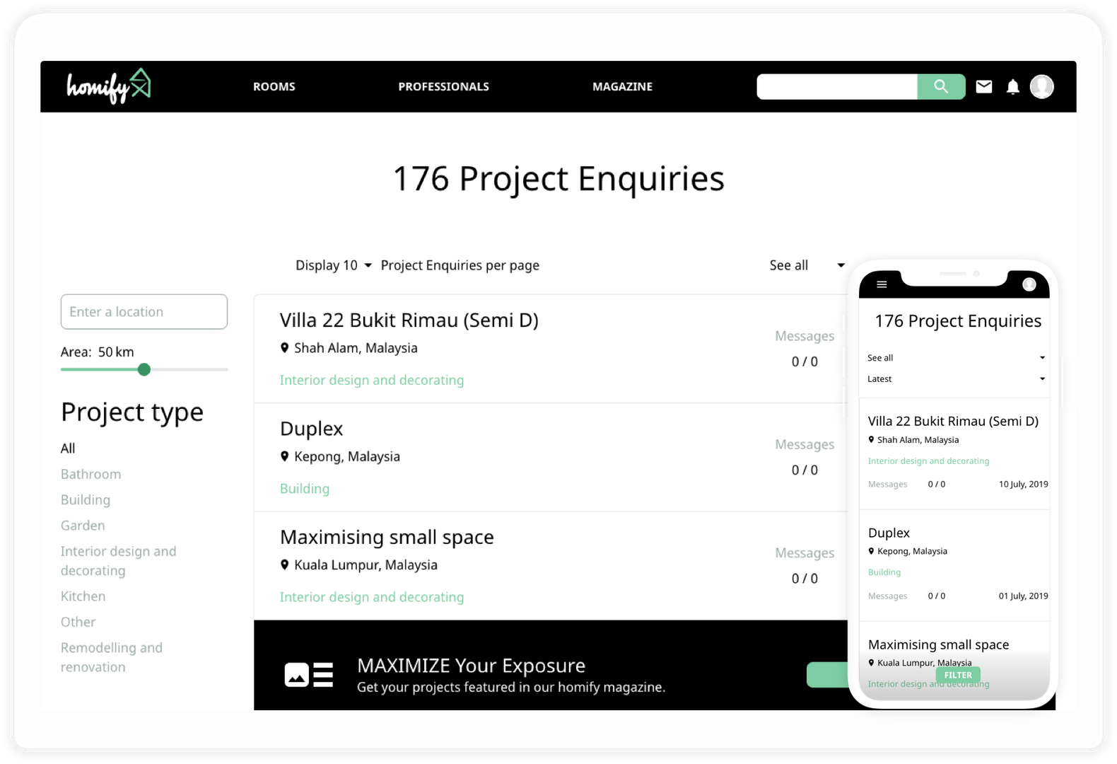This screenshot has width=1117, height=764.
Task: Open the MAGAZINE menu
Action: [622, 86]
